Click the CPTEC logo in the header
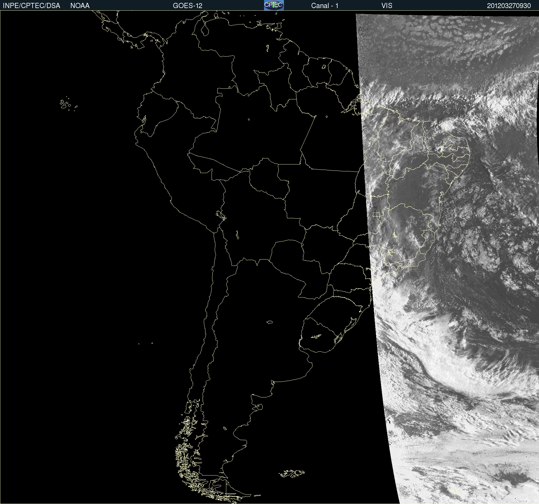539x504 pixels. [274, 5]
